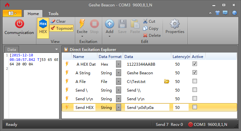This screenshot has height=131, width=241.
Task: Uncheck Active for A HEX Dat row
Action: click(x=195, y=64)
